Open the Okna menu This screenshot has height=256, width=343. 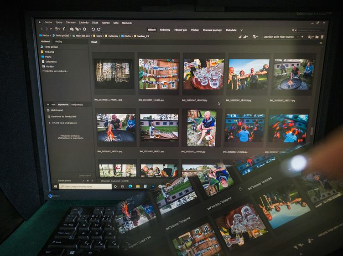116,23
